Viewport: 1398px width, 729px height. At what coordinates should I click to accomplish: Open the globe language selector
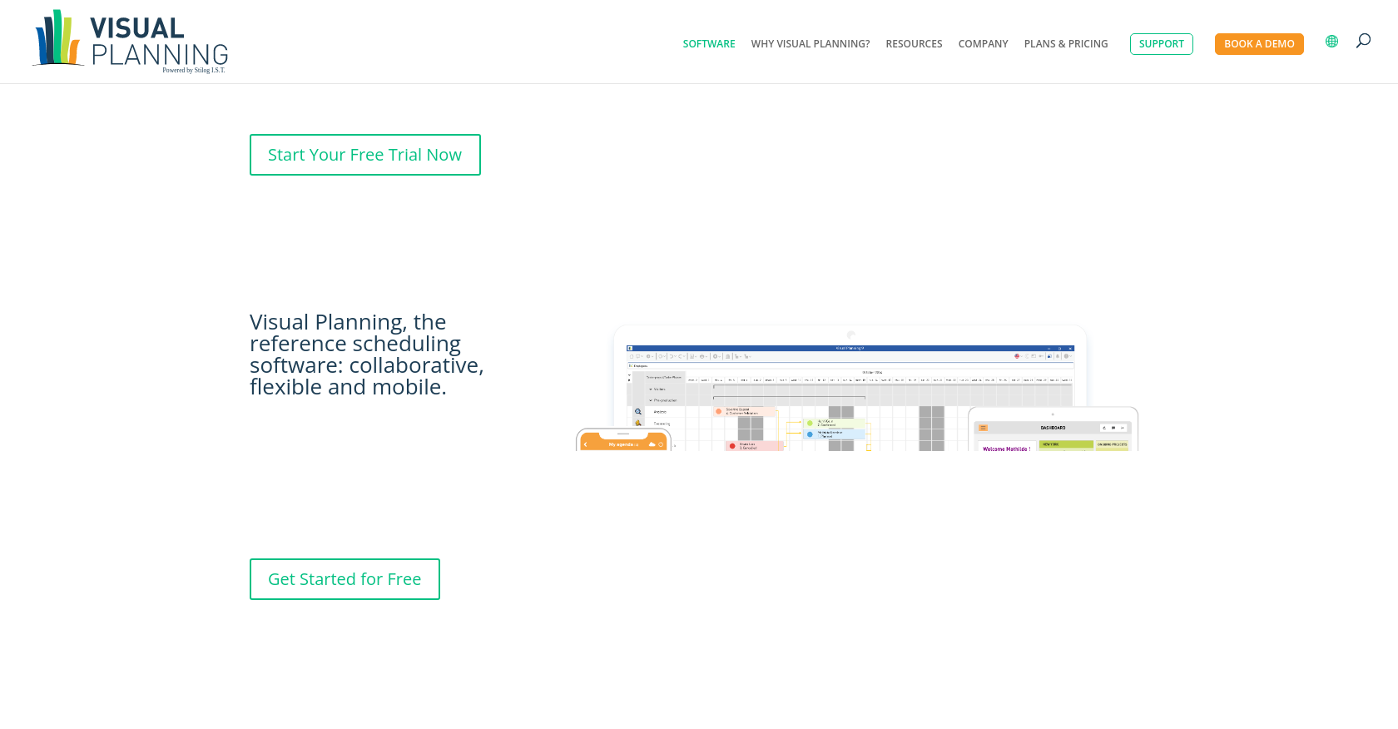coord(1331,42)
